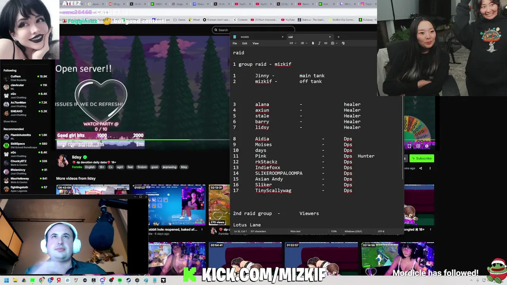The height and width of the screenshot is (285, 507).
Task: Click 'Lotus Lane' line in Notepad
Action: pyautogui.click(x=247, y=225)
